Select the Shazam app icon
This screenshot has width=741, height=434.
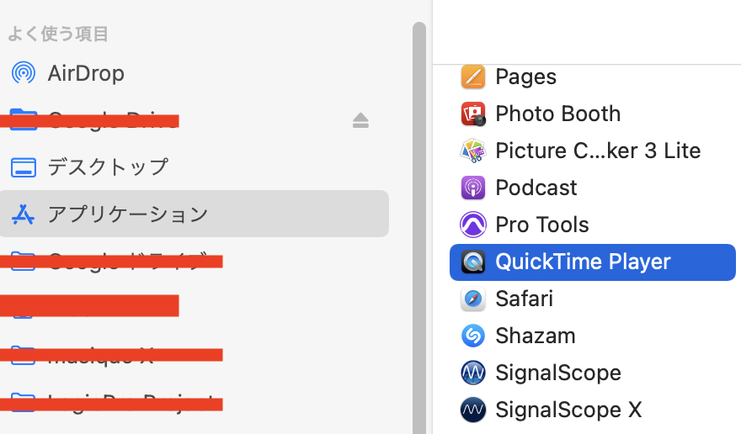tap(473, 336)
